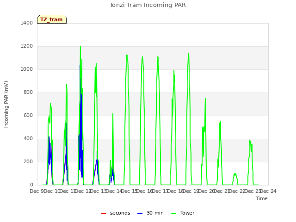Click the 800 y-axis tick label
296x222 pixels.
tap(28, 92)
